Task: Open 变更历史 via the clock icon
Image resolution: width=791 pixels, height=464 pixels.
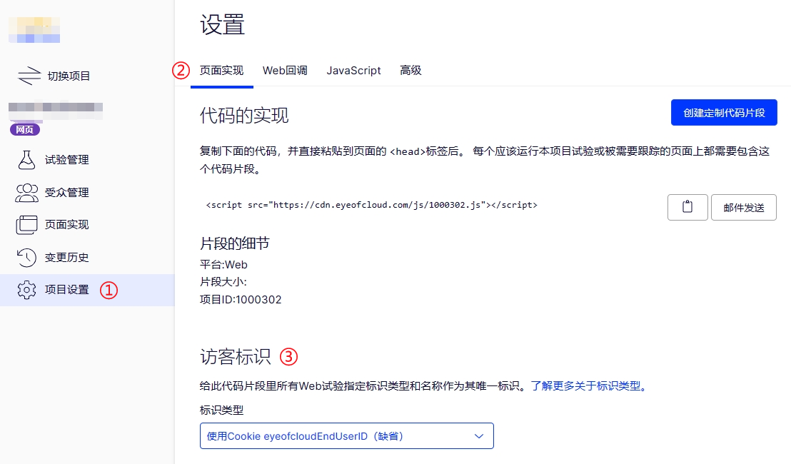Action: pos(26,257)
